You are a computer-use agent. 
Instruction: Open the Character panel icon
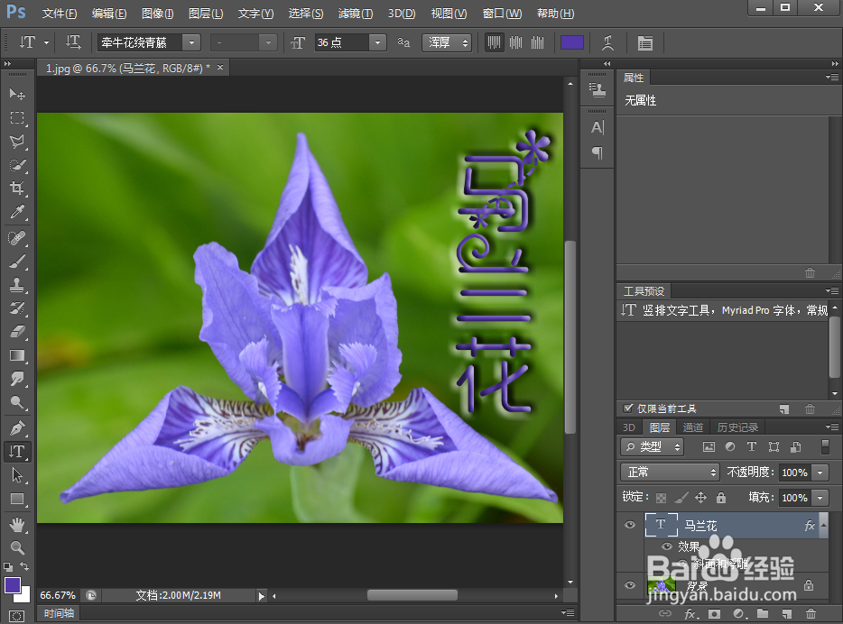pos(598,128)
